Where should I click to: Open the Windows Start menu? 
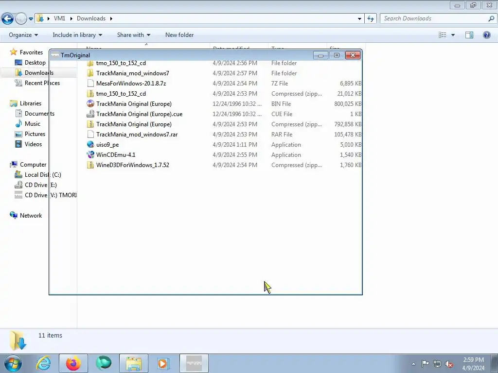pyautogui.click(x=13, y=363)
